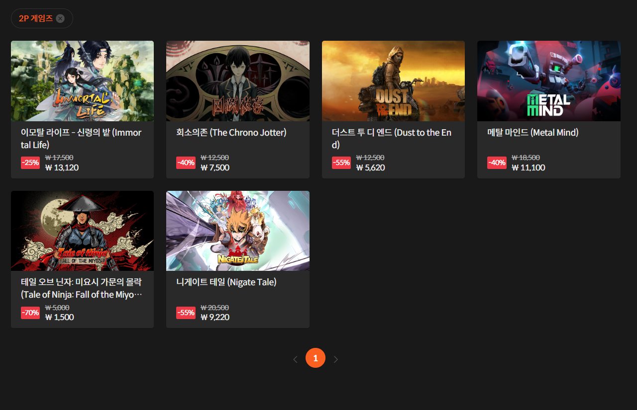Click the 이모탈 라이프 game title
637x410 pixels.
[x=81, y=139]
